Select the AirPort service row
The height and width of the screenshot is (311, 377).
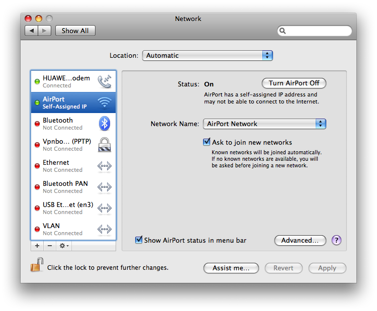[73, 102]
